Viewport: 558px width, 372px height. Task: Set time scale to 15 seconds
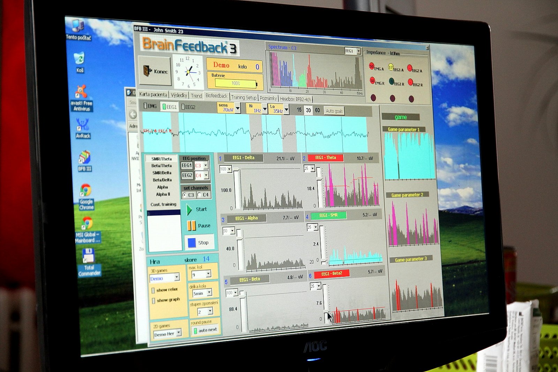coord(299,109)
